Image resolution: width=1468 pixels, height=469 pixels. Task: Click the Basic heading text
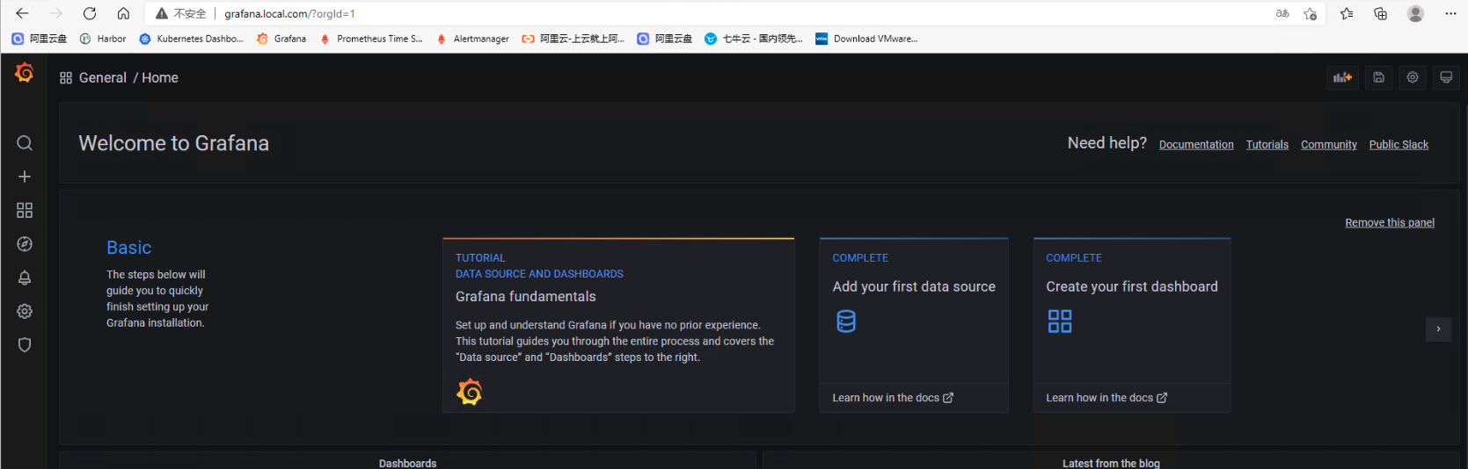[x=128, y=248]
